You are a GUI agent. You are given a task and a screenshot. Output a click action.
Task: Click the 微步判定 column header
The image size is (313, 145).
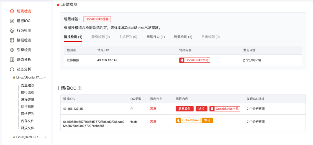[156, 99]
